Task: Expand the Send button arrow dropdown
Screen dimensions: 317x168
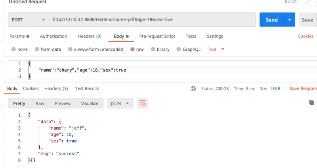Action: click(290, 19)
